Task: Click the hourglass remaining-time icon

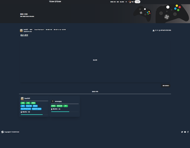Action: pyautogui.click(x=159, y=31)
